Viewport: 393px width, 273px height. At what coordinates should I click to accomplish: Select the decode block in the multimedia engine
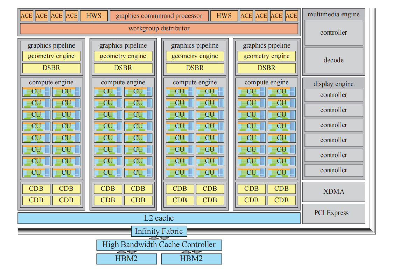(333, 60)
